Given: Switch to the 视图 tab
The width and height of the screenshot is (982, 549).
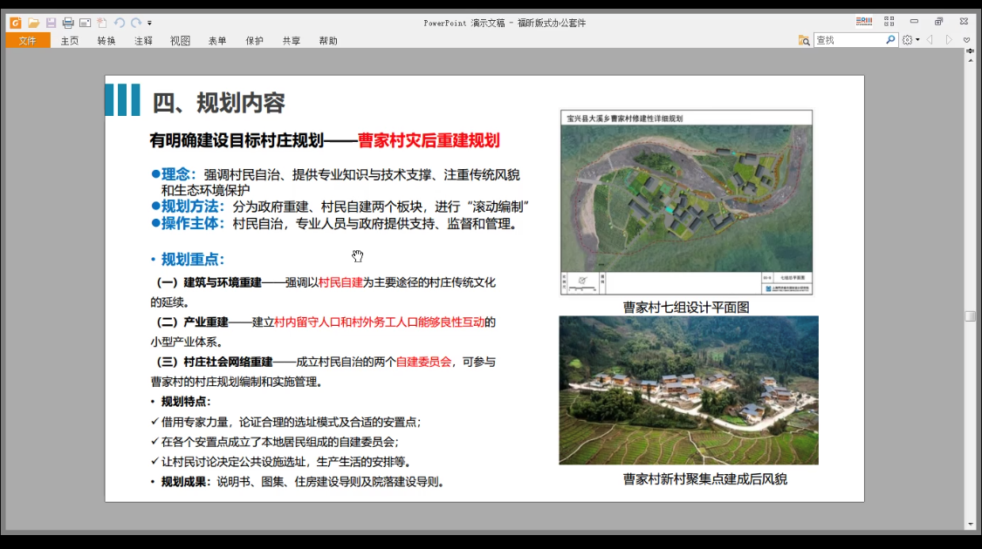Looking at the screenshot, I should pos(180,40).
